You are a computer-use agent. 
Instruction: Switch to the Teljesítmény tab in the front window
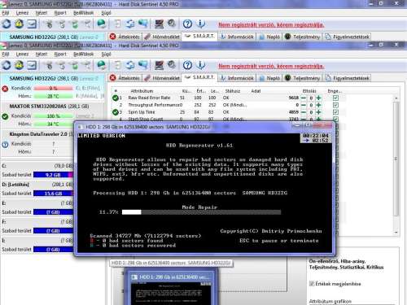[303, 78]
